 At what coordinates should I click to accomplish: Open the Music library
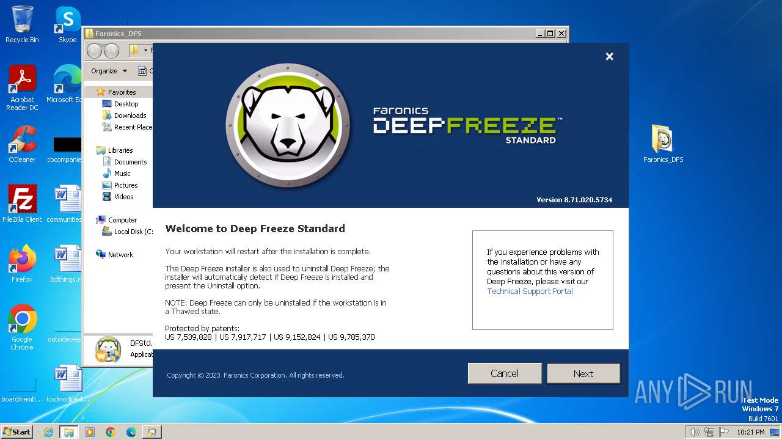click(122, 174)
